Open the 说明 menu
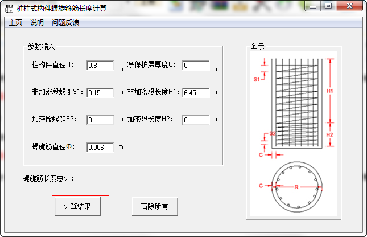Image resolution: width=367 pixels, height=237 pixels. 37,23
